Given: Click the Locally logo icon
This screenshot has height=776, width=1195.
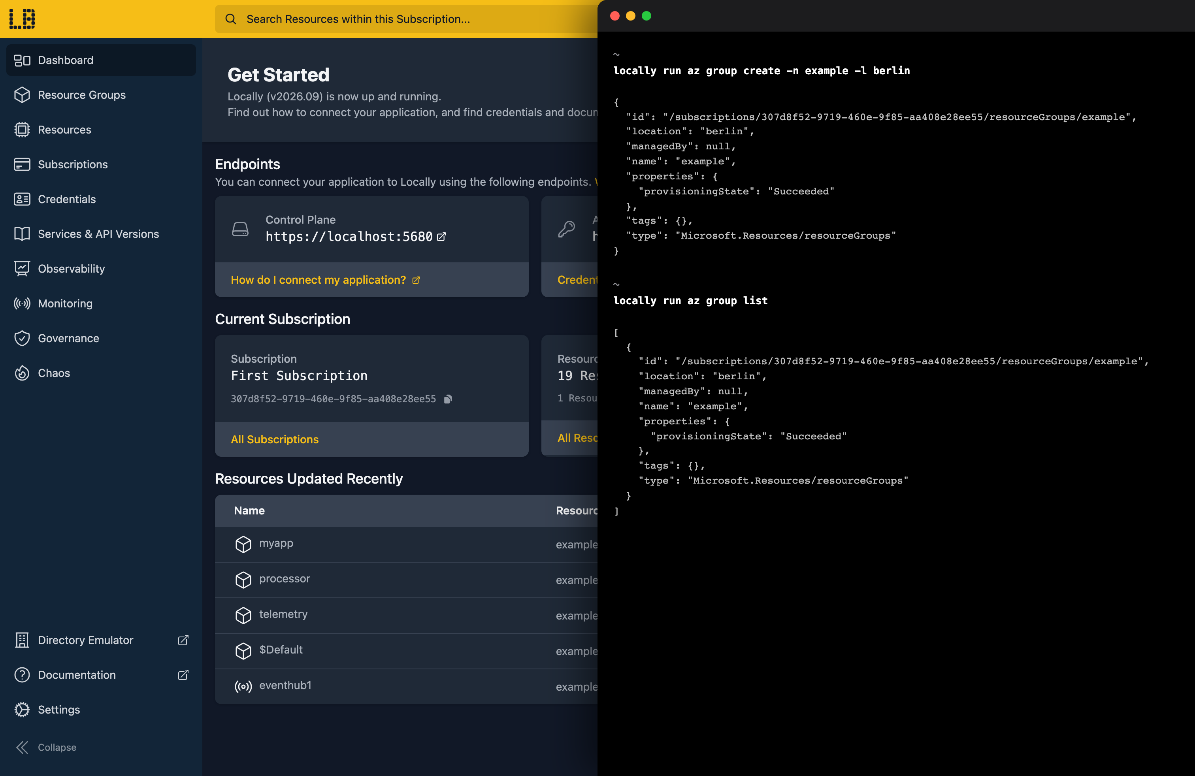Looking at the screenshot, I should click(x=22, y=19).
